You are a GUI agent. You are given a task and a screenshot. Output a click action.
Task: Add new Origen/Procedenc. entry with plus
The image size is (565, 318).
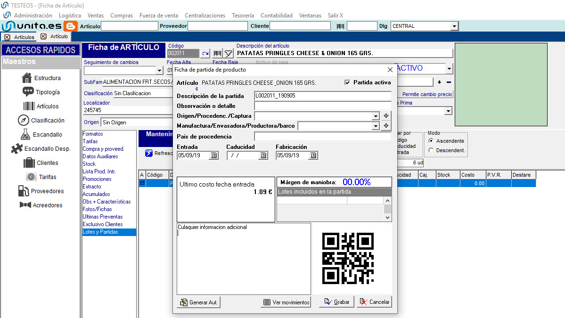386,116
